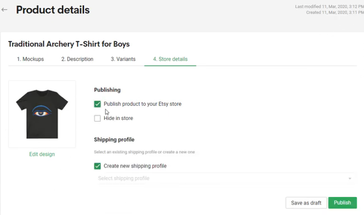
Task: Click the green Publish button
Action: (x=342, y=203)
